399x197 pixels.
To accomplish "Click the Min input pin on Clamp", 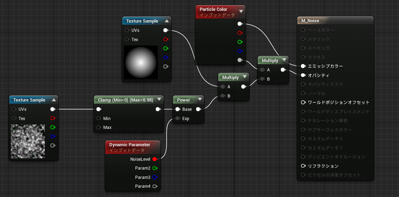I will pos(99,118).
